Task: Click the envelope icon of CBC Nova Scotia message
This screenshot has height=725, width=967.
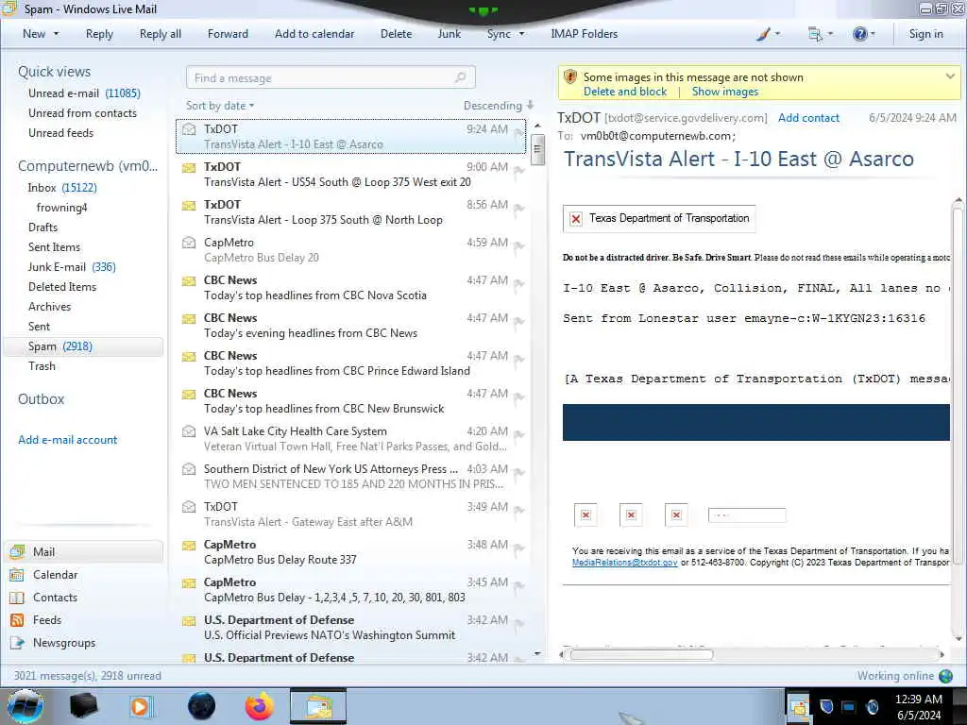Action: tap(189, 280)
